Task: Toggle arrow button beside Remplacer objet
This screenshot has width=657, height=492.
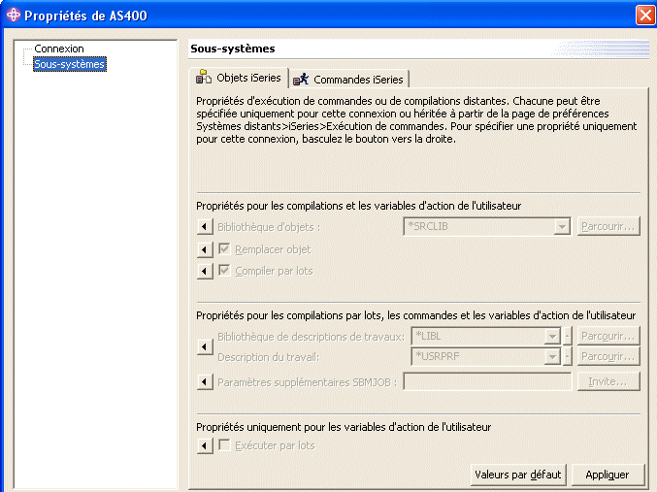Action: pos(205,249)
